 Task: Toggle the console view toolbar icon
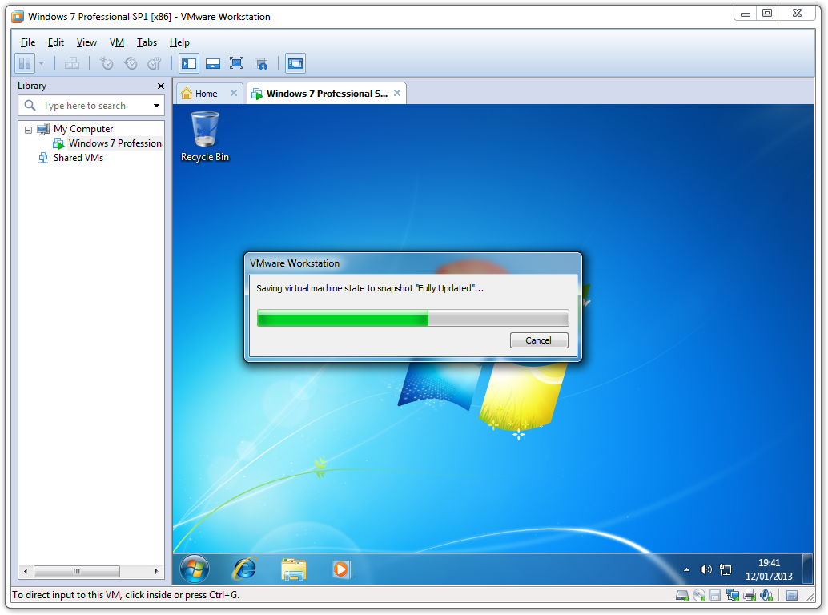295,64
